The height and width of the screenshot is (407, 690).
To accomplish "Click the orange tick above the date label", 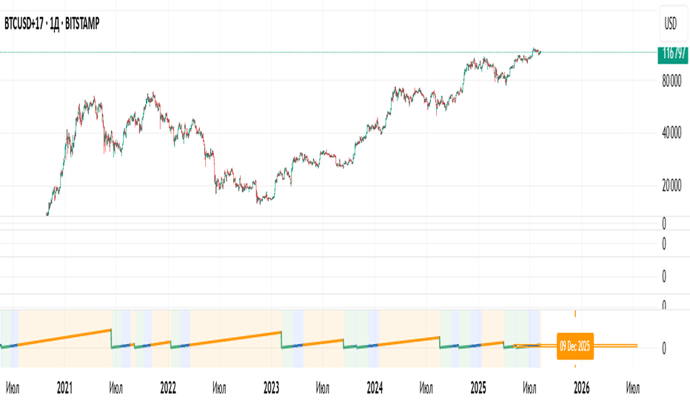I will [575, 314].
